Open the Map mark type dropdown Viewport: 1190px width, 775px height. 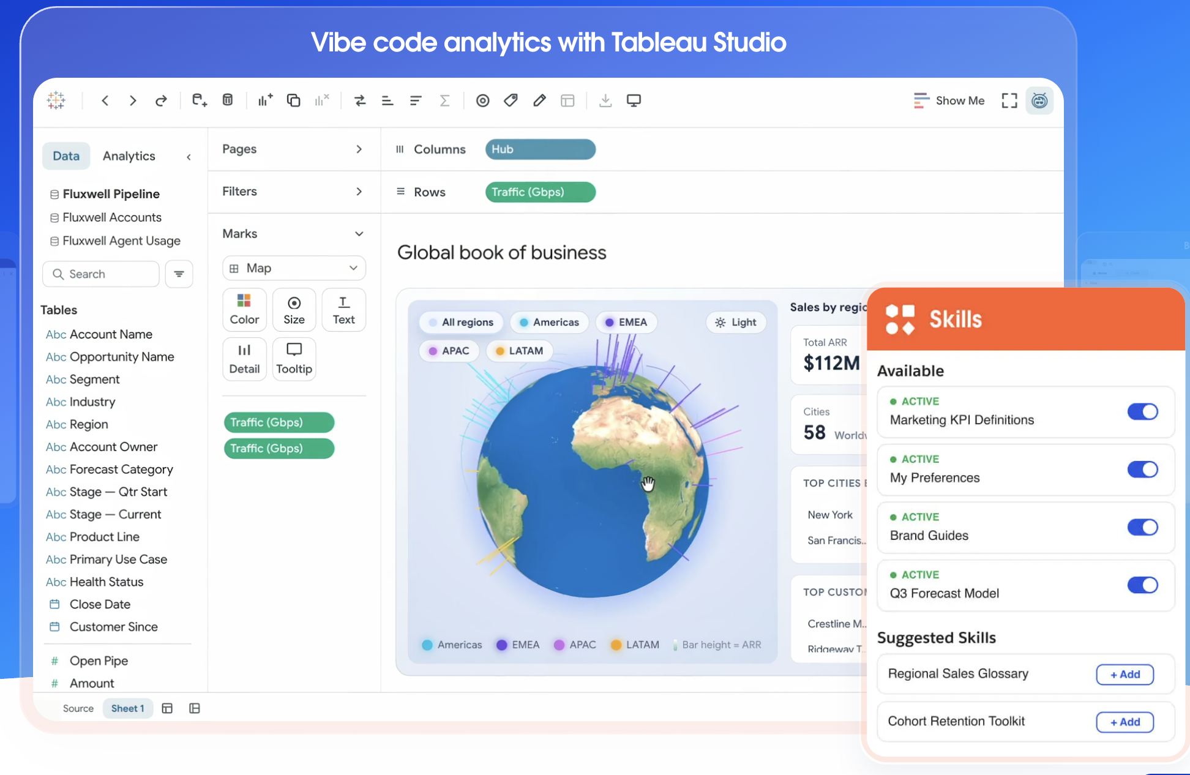point(294,268)
